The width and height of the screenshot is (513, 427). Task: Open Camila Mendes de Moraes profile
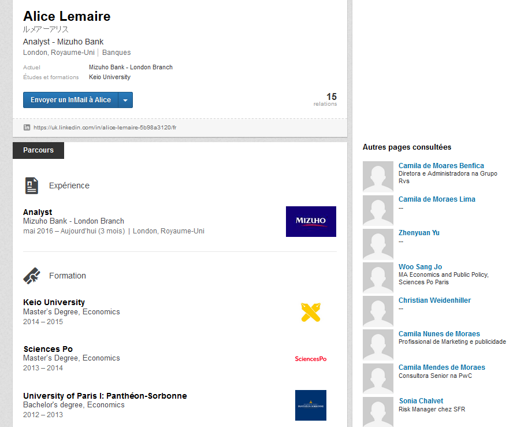(441, 367)
